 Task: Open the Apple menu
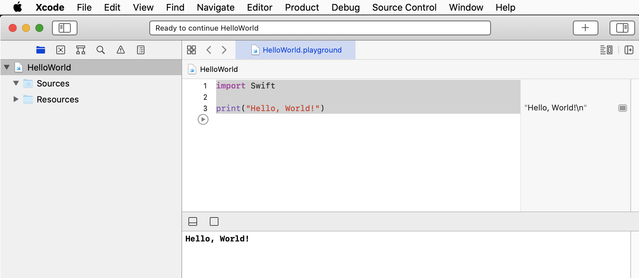(18, 7)
